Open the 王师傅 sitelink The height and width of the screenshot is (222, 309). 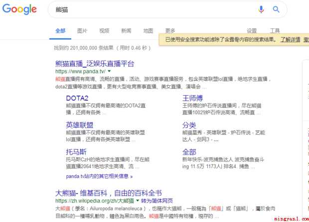[192, 98]
